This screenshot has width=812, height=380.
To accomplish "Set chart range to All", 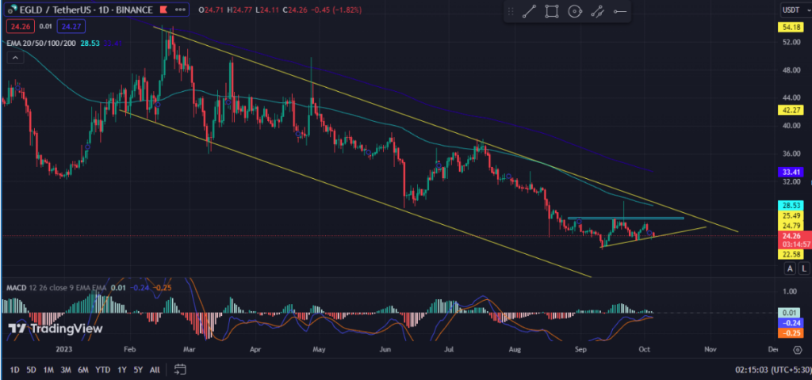I will (x=155, y=370).
